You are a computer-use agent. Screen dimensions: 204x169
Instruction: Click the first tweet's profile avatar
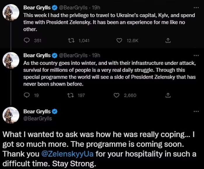[x=9, y=13]
